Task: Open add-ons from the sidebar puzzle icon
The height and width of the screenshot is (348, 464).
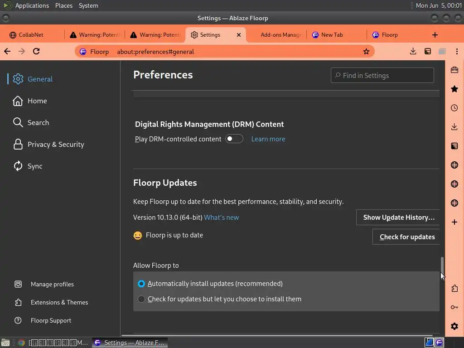Action: [x=454, y=288]
